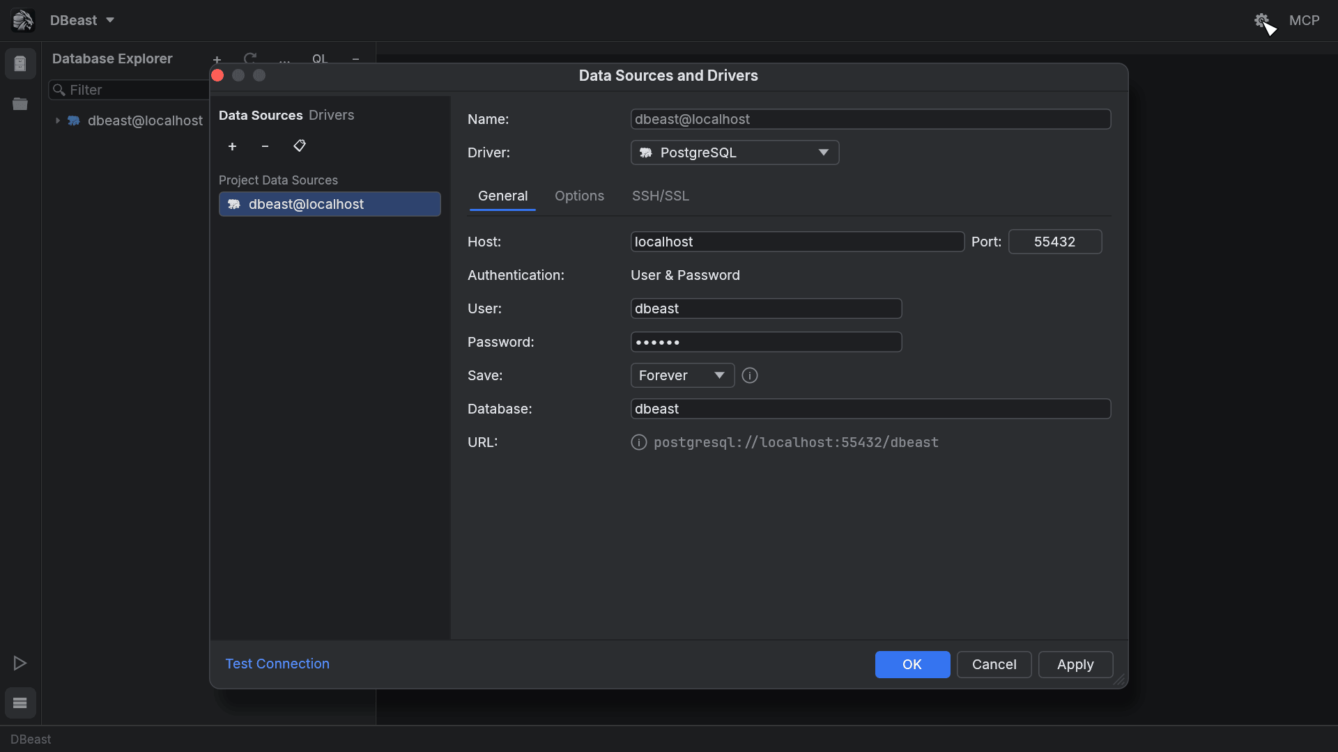
Task: Add a new data source with plus icon
Action: (232, 146)
